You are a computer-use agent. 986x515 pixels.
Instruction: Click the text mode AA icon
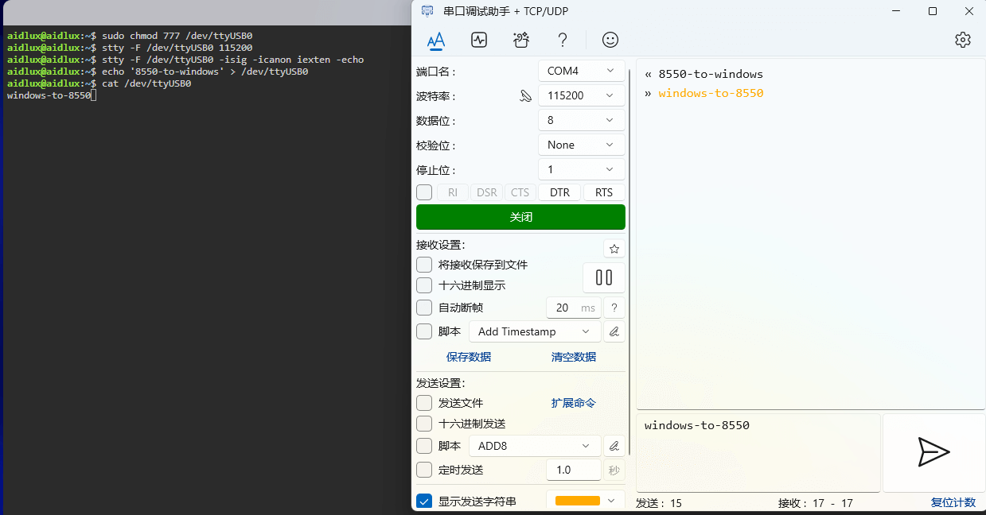pyautogui.click(x=435, y=40)
